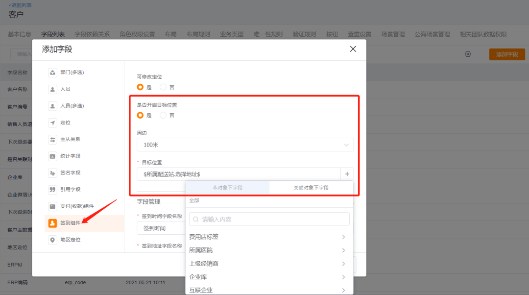
Task: Choose the 人员 field type icon
Action: [x=52, y=89]
